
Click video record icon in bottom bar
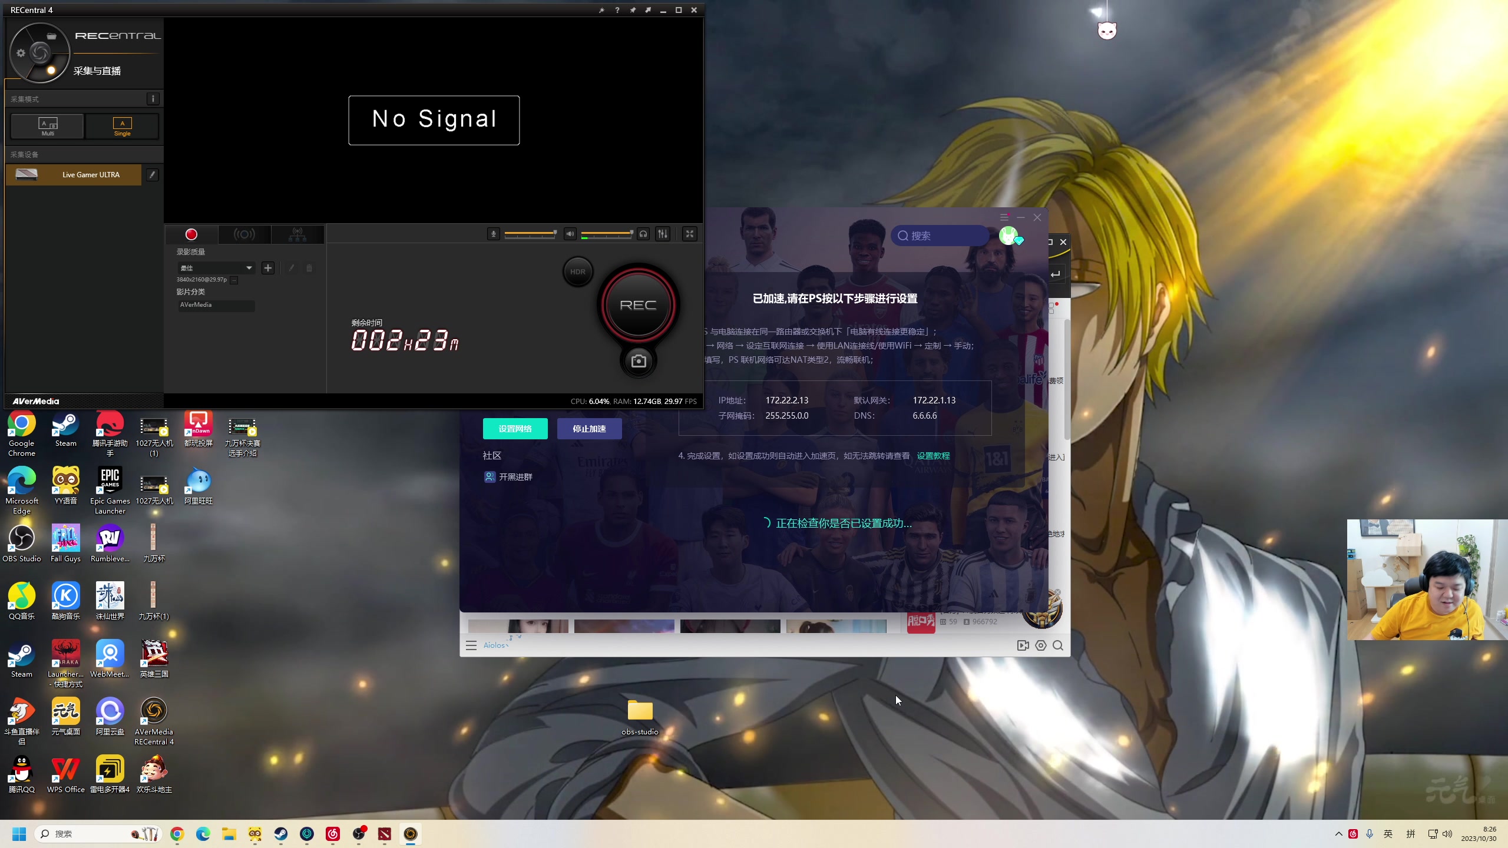[1023, 645]
